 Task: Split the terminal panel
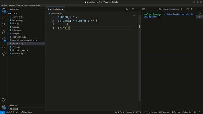pyautogui.click(x=187, y=9)
